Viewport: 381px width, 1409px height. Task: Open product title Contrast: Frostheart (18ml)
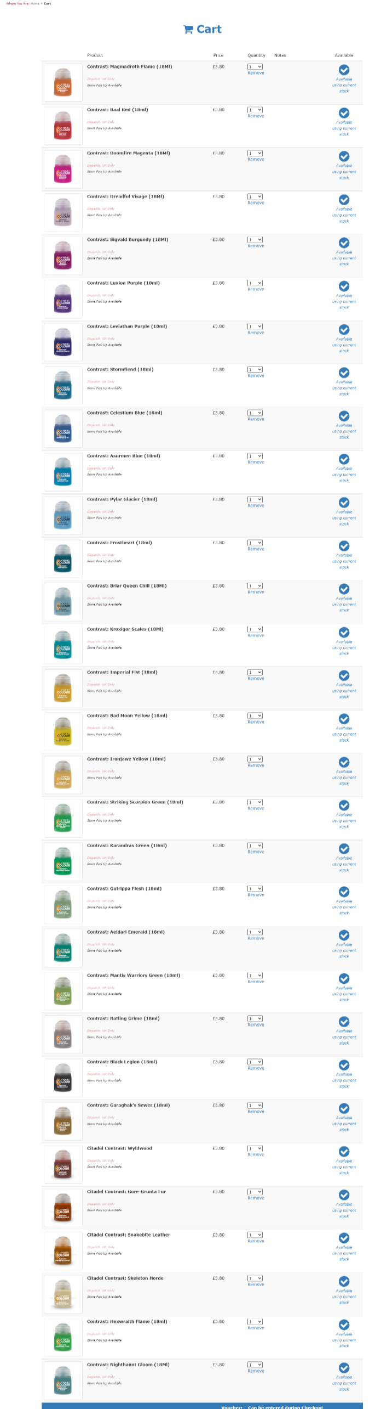[x=119, y=543]
